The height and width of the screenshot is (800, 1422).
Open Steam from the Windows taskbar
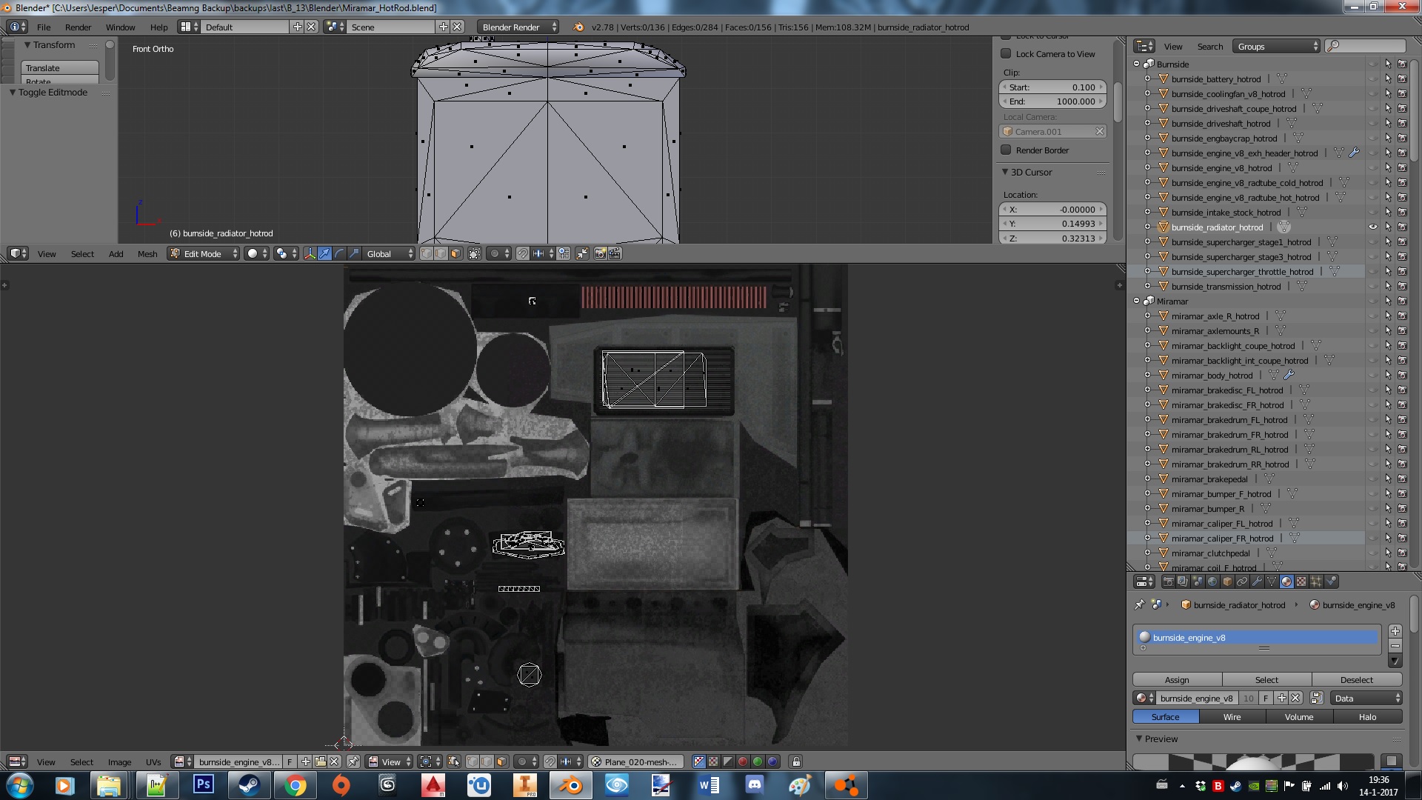(249, 785)
